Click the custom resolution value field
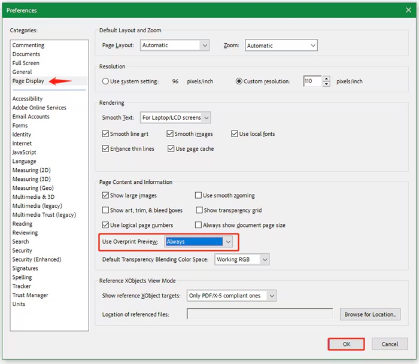Viewport: 419px width, 364px height. coord(312,81)
